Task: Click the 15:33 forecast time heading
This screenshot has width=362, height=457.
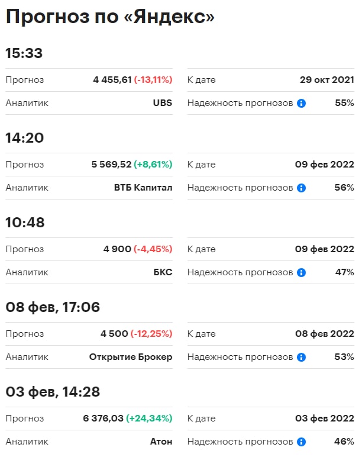Action: click(24, 54)
